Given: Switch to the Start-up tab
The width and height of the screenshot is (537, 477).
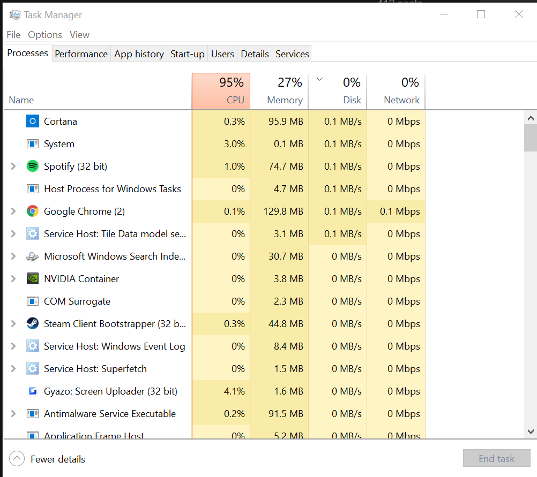Looking at the screenshot, I should pos(188,54).
